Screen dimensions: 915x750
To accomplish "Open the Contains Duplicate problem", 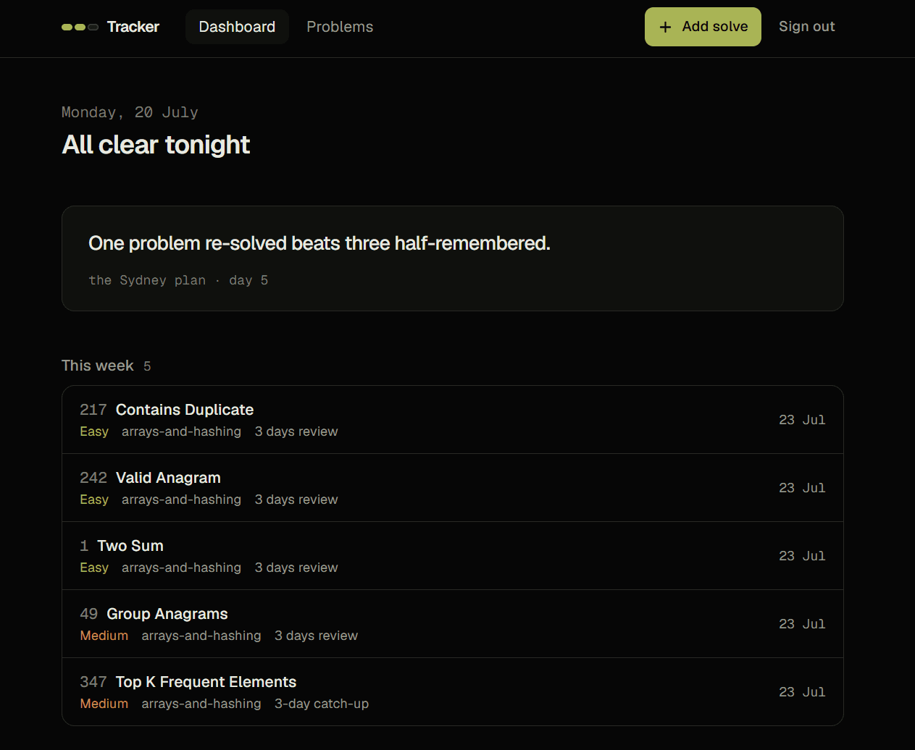I will (x=453, y=420).
